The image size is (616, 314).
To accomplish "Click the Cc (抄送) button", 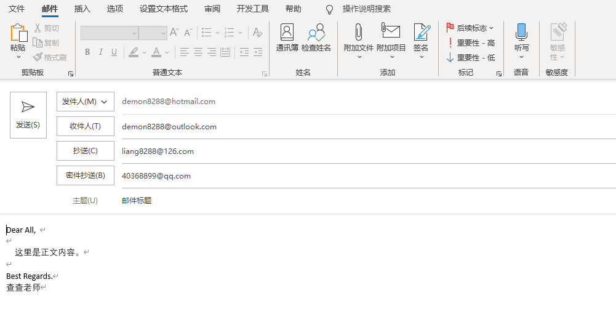I will [x=86, y=151].
